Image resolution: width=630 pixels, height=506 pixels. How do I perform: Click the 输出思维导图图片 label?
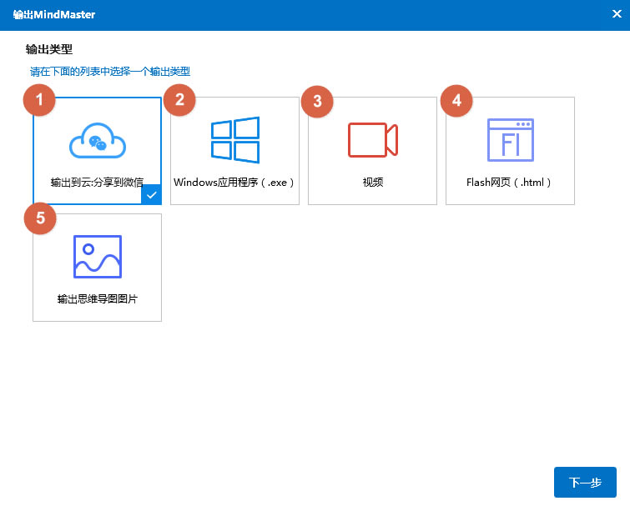click(x=98, y=299)
